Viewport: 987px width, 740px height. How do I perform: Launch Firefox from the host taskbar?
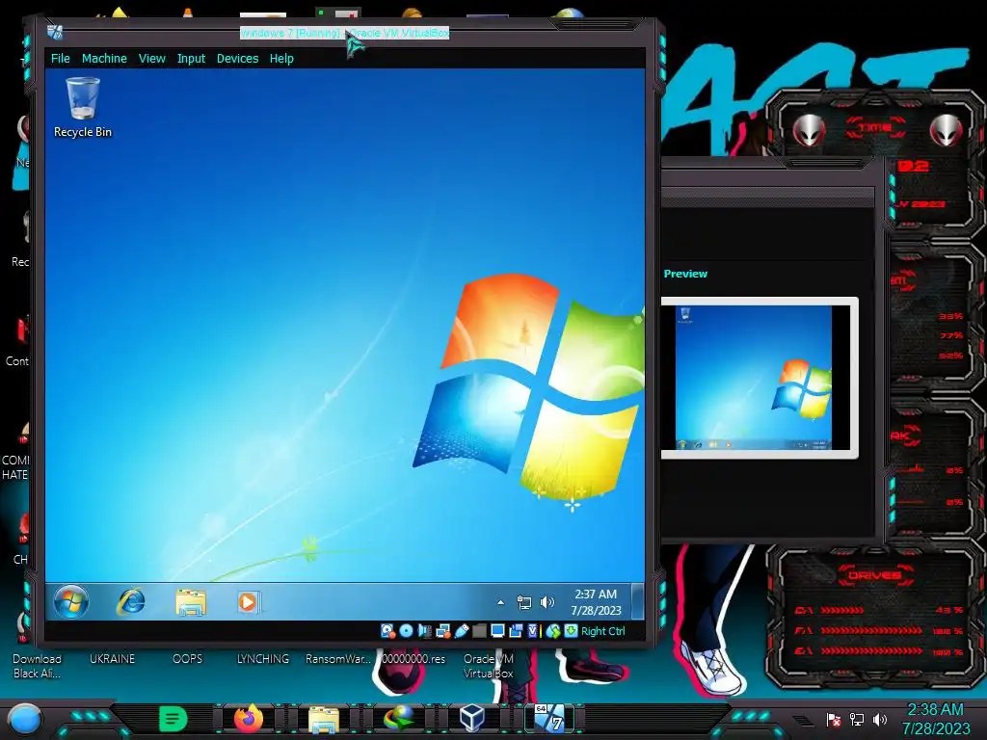click(249, 719)
